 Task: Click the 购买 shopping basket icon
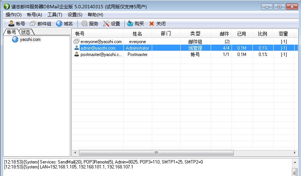[130, 23]
